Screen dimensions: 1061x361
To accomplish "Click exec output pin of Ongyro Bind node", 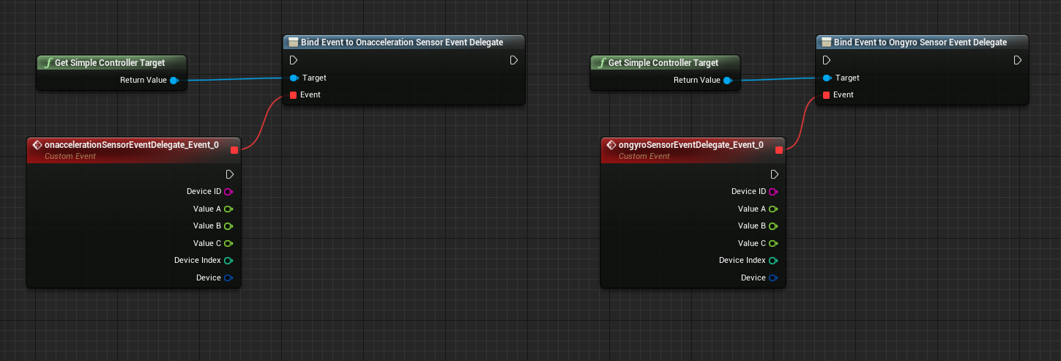I will pos(1018,60).
